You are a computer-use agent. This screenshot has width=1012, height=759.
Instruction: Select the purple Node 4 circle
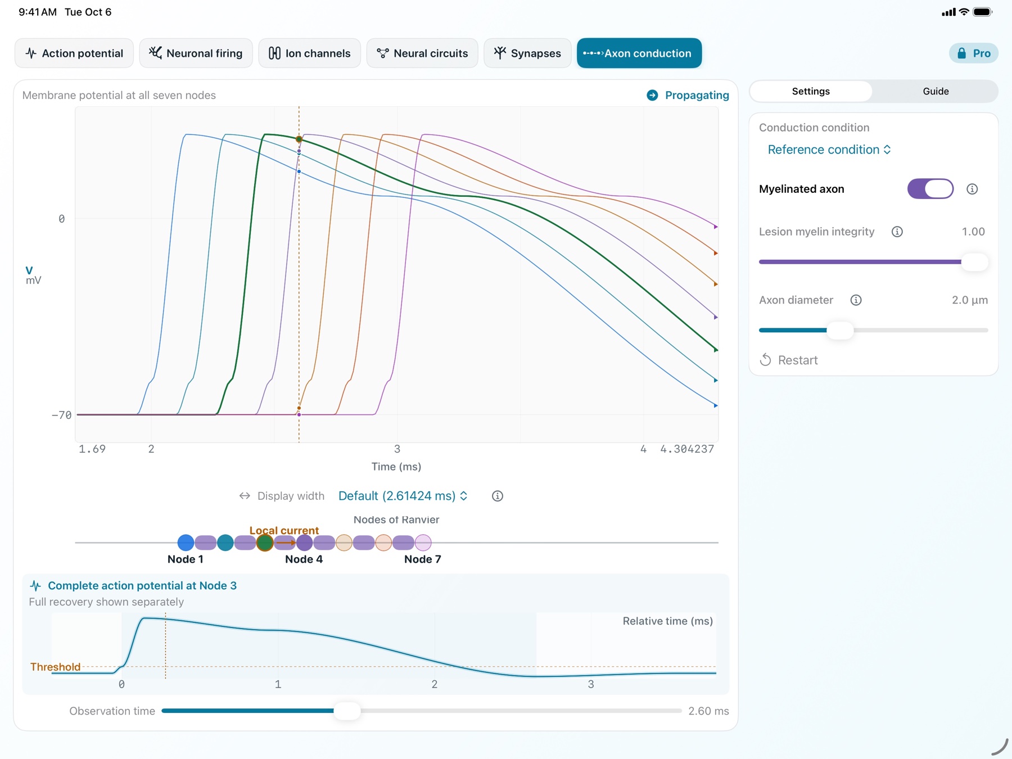pyautogui.click(x=304, y=543)
